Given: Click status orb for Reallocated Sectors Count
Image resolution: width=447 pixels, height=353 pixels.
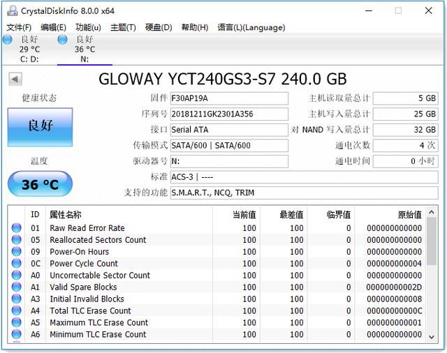Looking at the screenshot, I should 17,240.
